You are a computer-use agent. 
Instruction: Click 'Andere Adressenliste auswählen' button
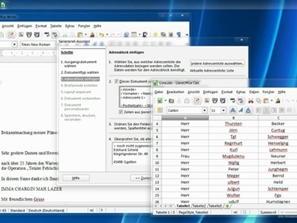click(218, 63)
